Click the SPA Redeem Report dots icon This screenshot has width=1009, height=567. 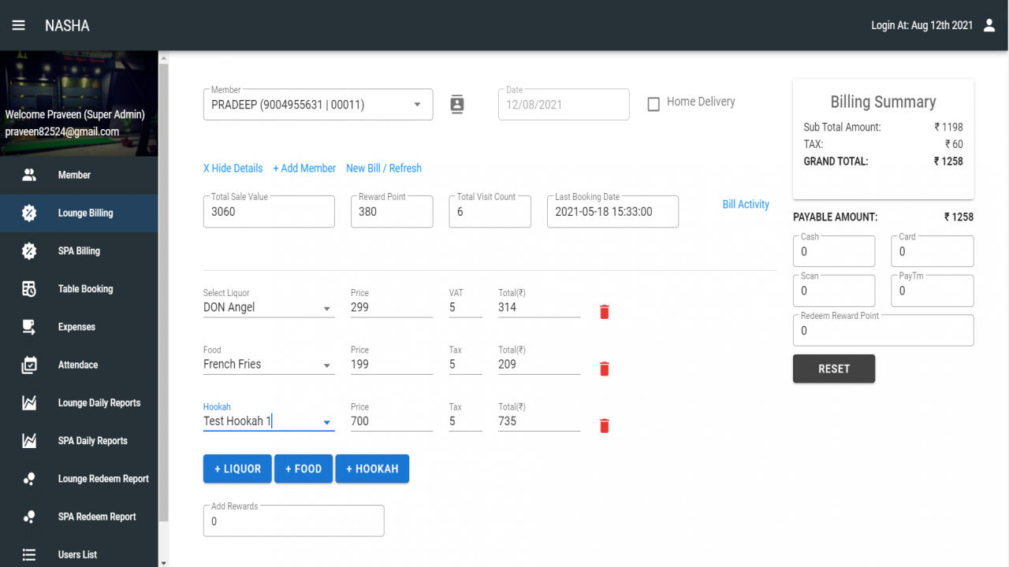click(x=29, y=517)
